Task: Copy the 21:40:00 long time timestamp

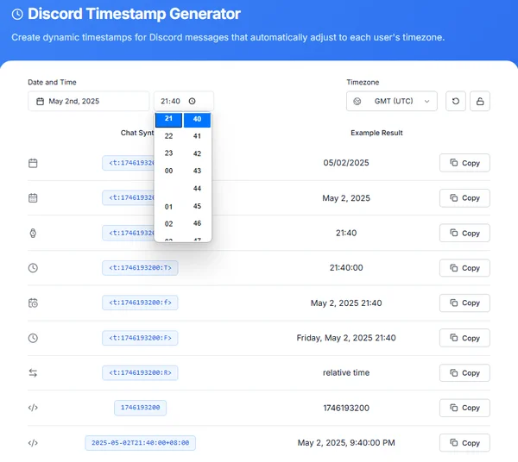Action: [464, 268]
